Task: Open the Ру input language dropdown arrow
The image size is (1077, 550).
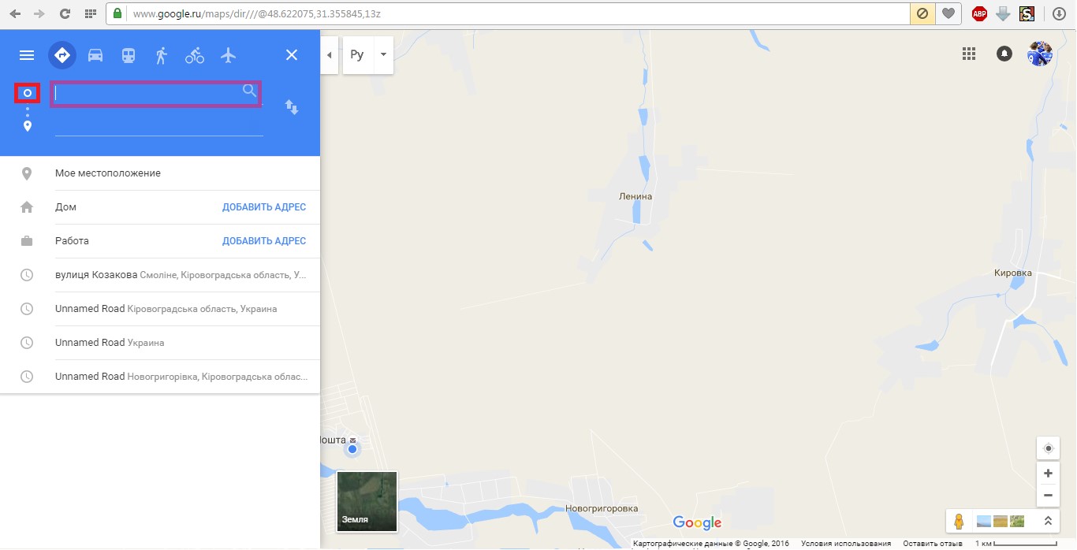Action: (x=383, y=54)
